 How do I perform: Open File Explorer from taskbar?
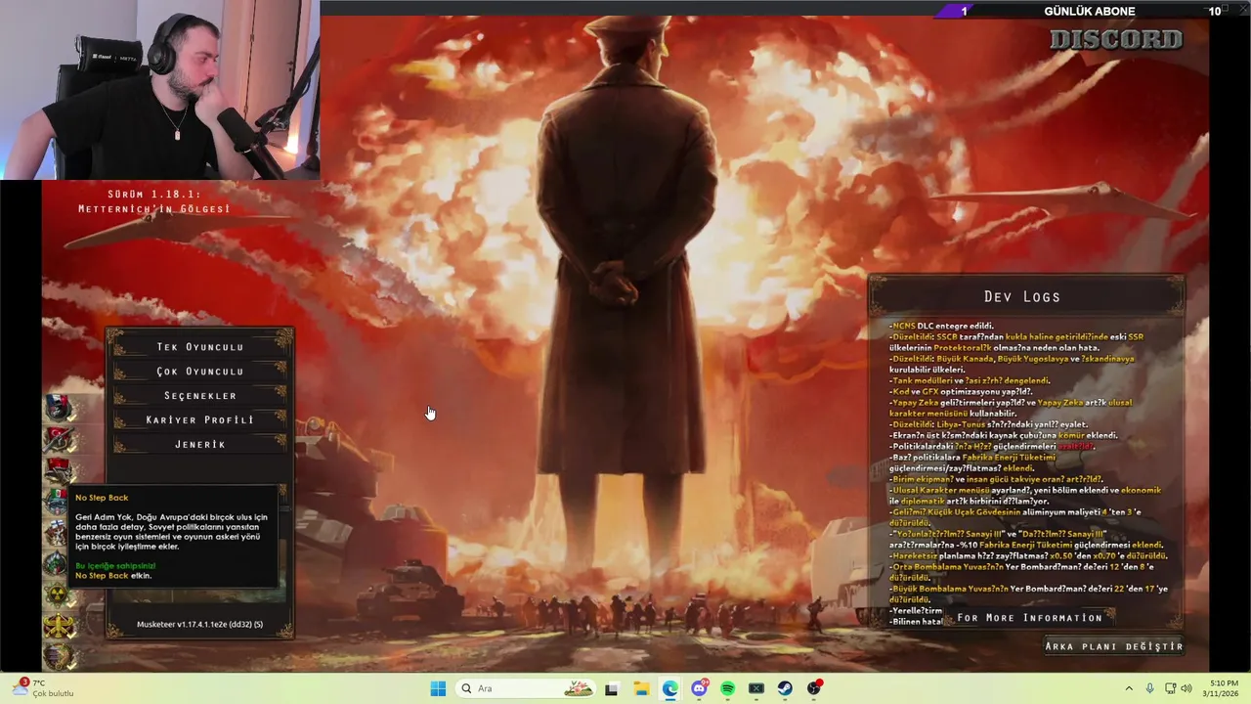point(641,688)
